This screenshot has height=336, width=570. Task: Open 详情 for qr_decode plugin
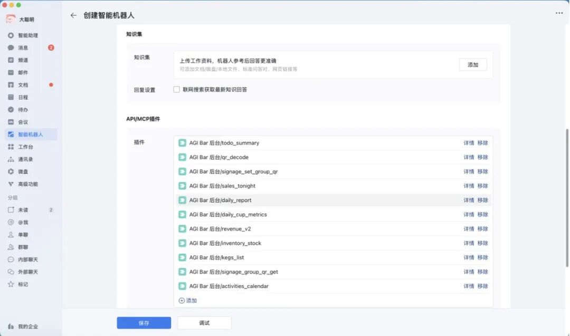point(469,157)
